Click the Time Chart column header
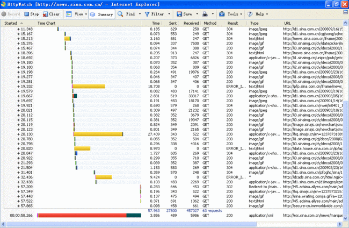This screenshot has height=228, width=349. pos(88,23)
